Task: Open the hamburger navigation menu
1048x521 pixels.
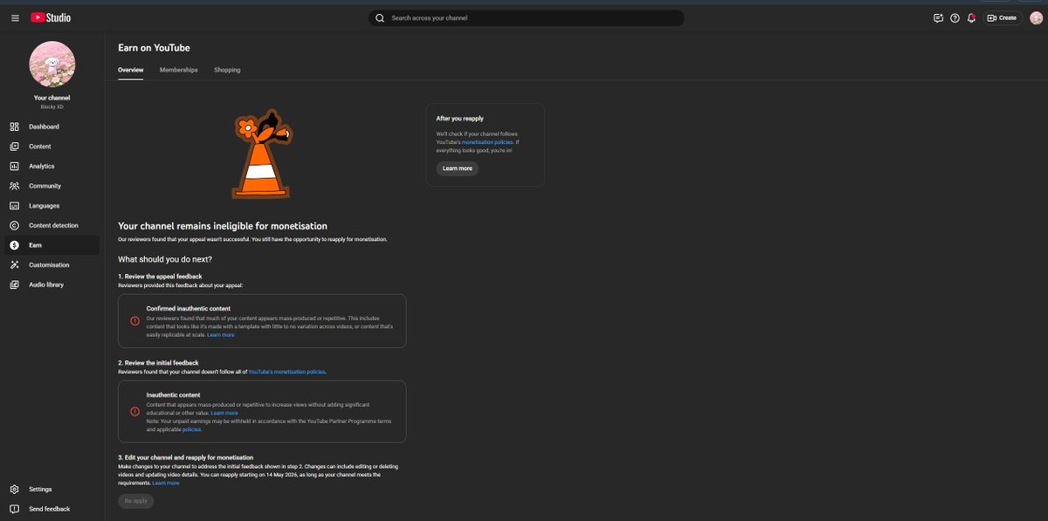Action: [15, 17]
